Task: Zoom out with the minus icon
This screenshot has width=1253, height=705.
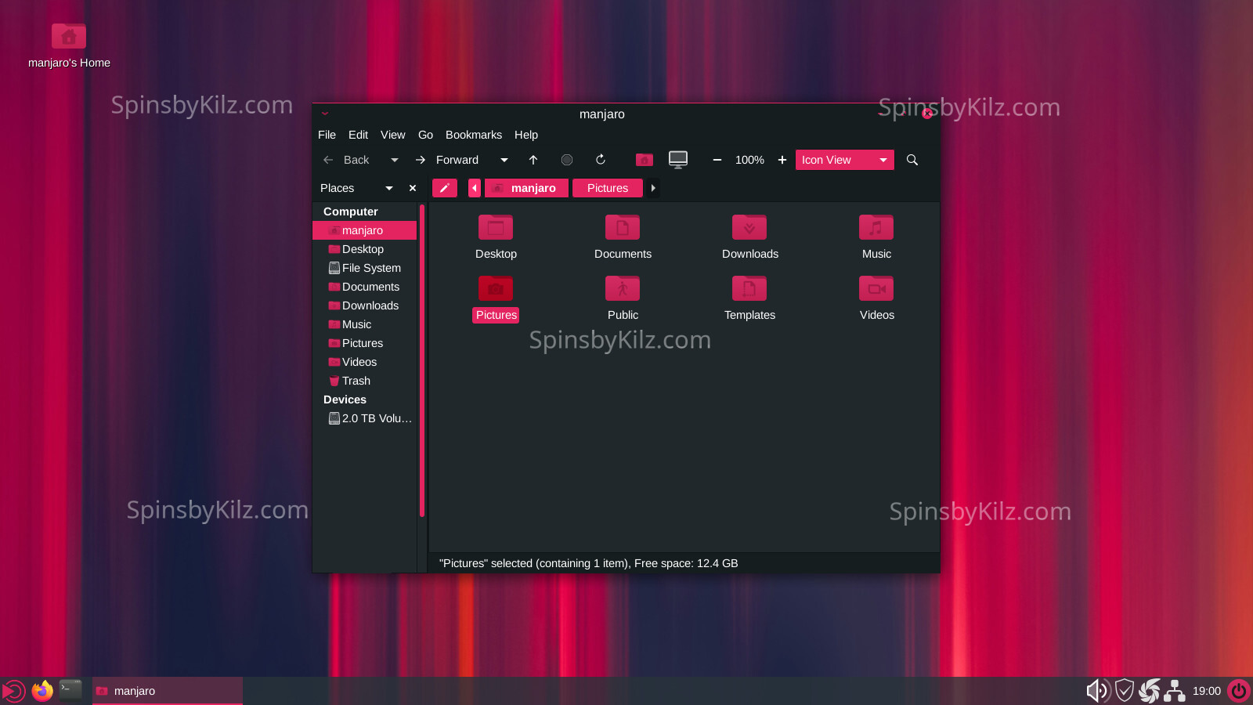Action: (x=717, y=160)
